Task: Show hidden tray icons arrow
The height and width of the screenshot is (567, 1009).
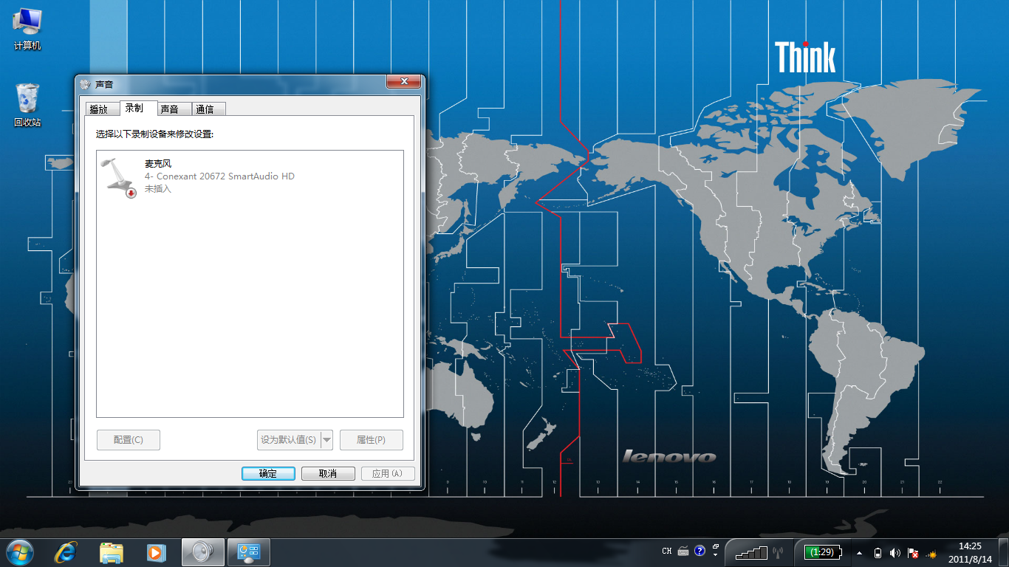Action: tap(859, 553)
